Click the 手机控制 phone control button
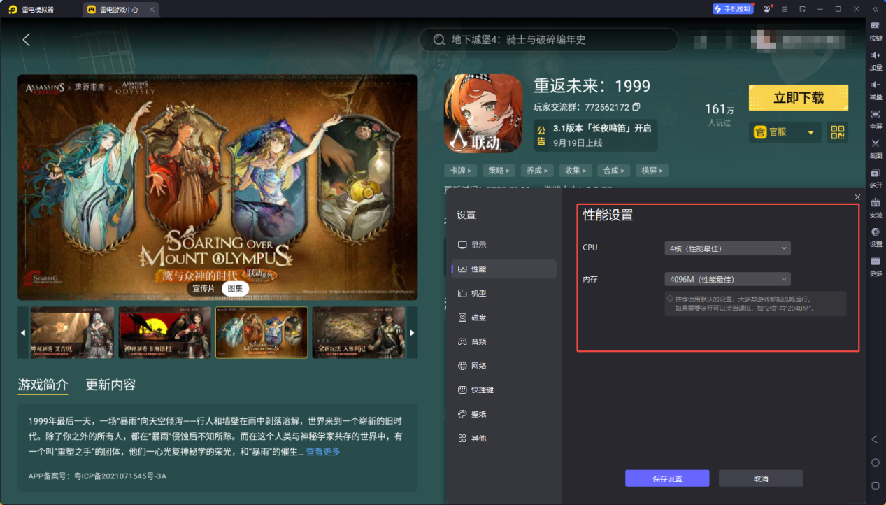 point(732,9)
